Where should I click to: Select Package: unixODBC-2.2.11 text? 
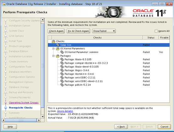(x=80, y=78)
